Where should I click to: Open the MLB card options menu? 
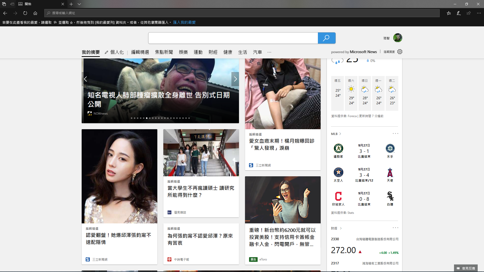395,133
